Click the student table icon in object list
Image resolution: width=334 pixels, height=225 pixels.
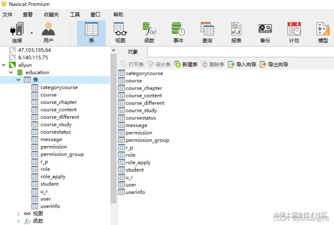(121, 169)
